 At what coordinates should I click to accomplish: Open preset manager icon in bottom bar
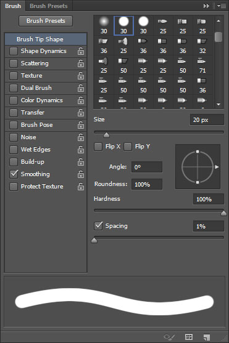(x=189, y=337)
